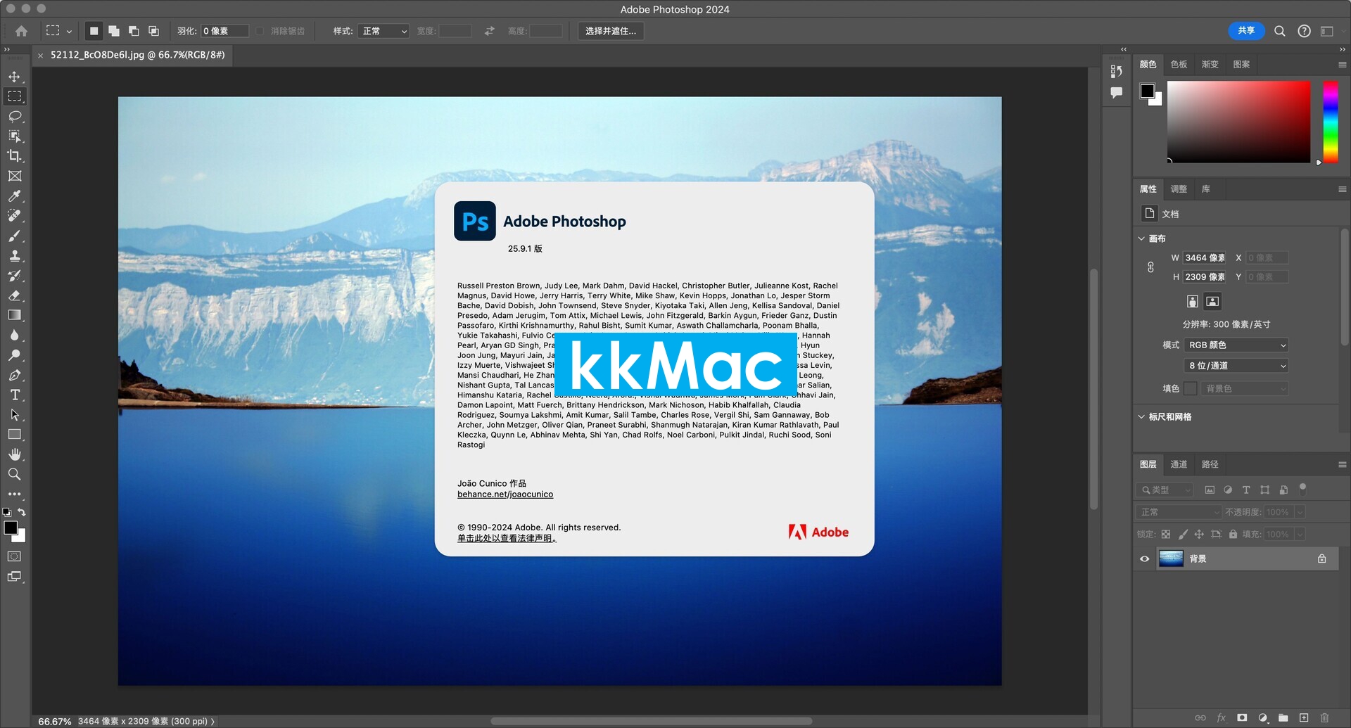Image resolution: width=1351 pixels, height=728 pixels.
Task: Select the Rectangle shape tool
Action: point(15,435)
